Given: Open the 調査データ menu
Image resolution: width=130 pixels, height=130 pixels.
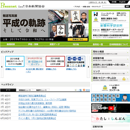Looking at the screenshot, I should [55, 44].
